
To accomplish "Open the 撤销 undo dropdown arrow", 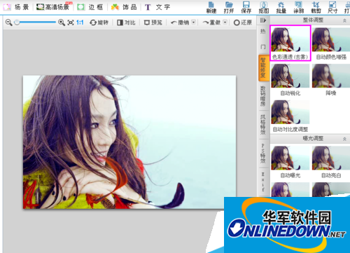I will pos(193,22).
